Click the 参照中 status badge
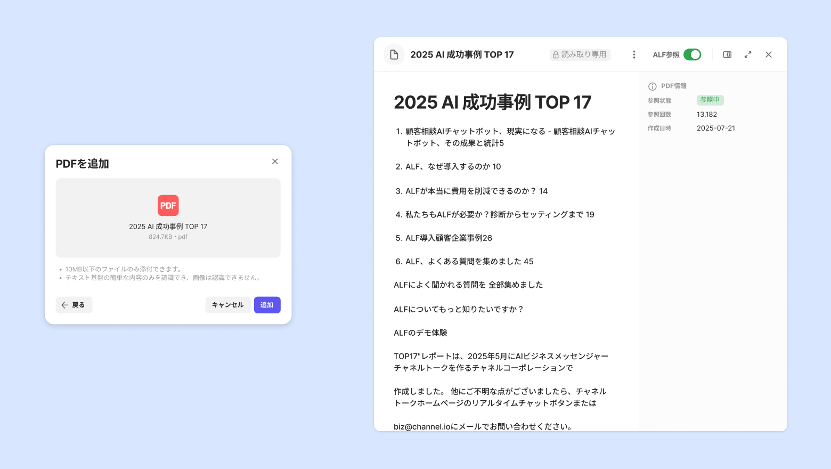Screen dimensions: 831x469 click(710, 100)
